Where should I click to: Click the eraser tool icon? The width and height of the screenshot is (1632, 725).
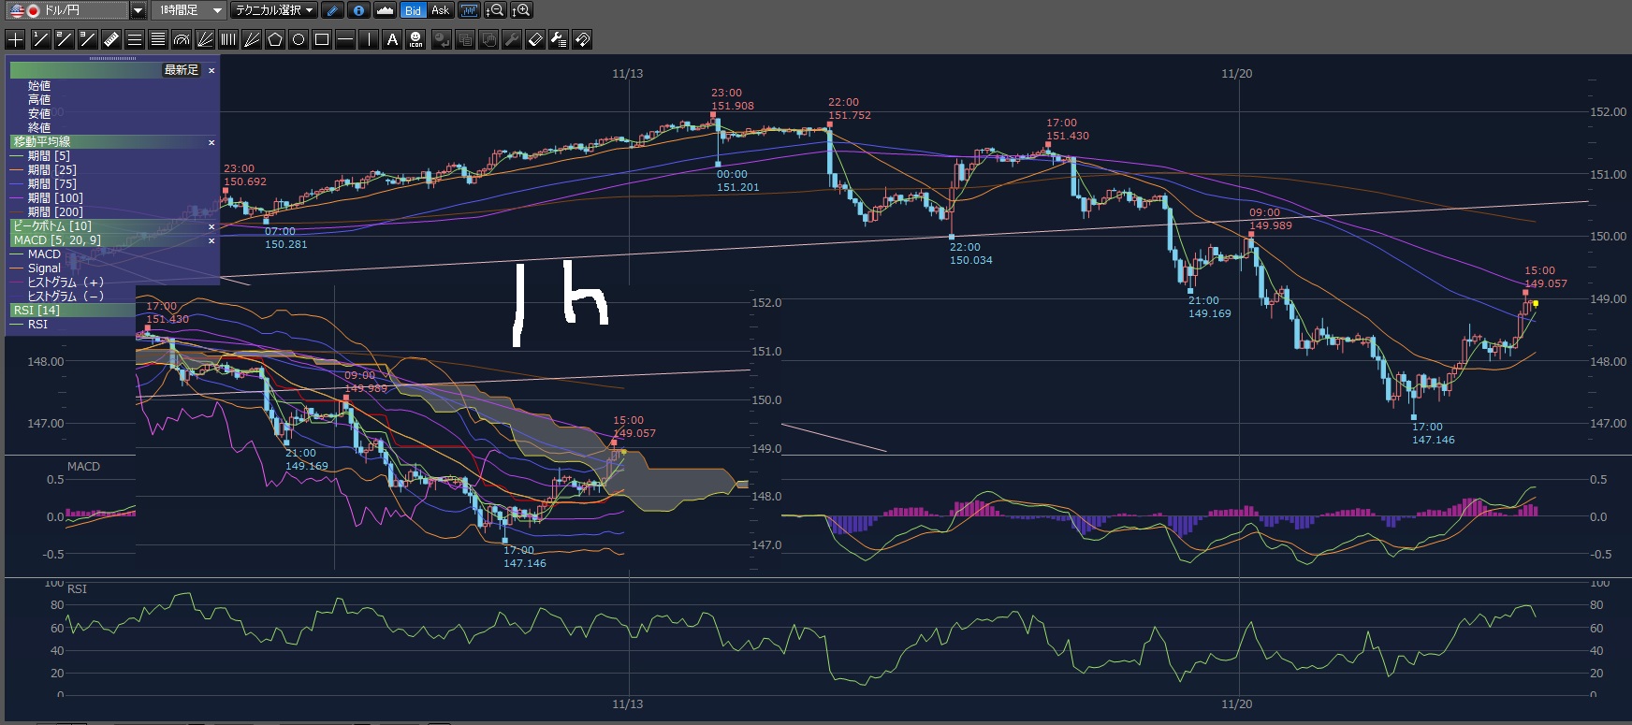pyautogui.click(x=535, y=39)
